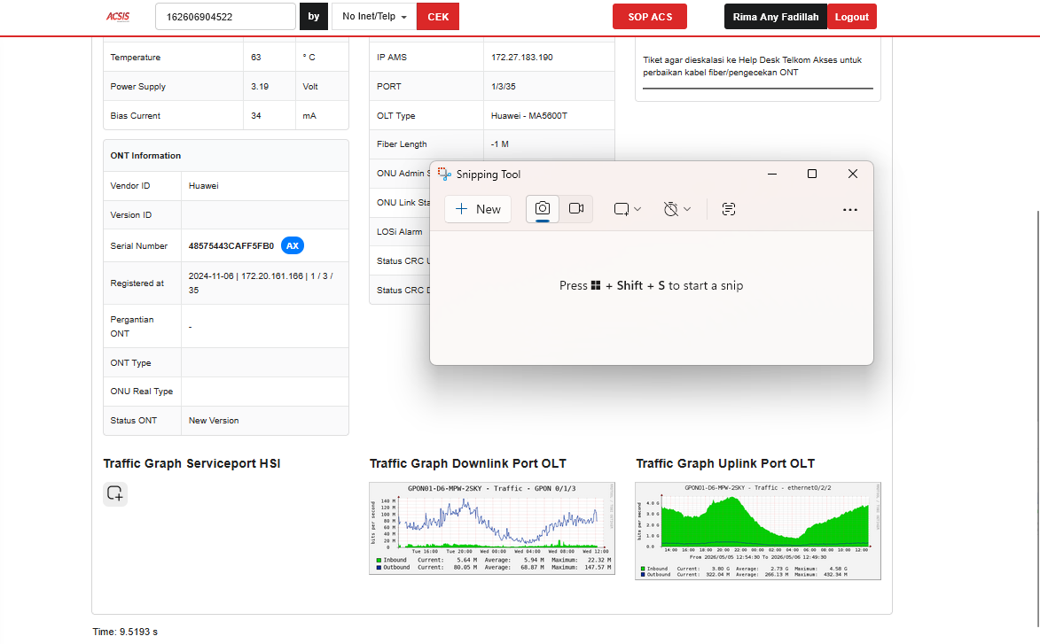Click Power Supply value 3.19
Image resolution: width=1040 pixels, height=644 pixels.
point(260,86)
